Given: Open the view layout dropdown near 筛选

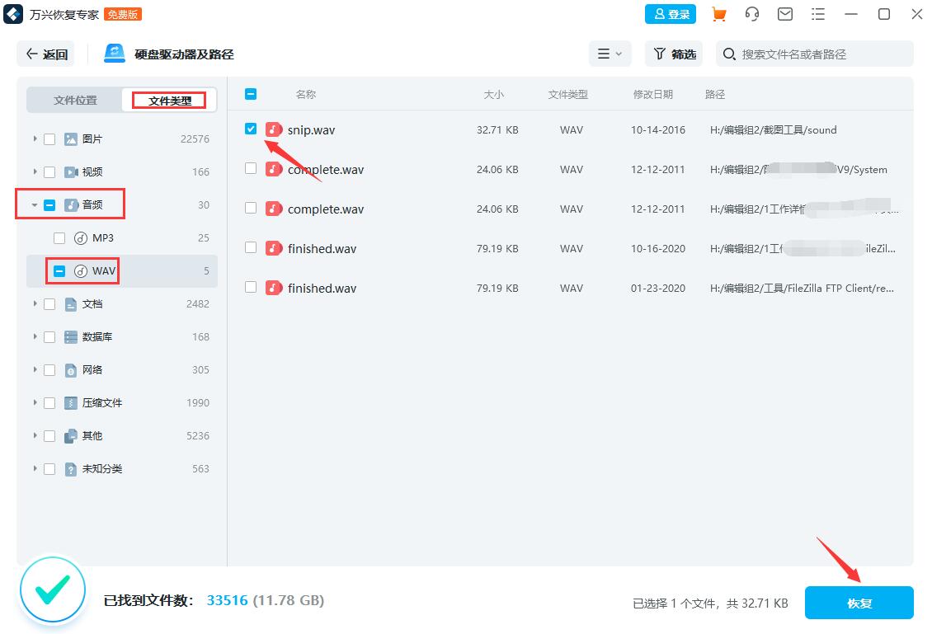Looking at the screenshot, I should (610, 54).
